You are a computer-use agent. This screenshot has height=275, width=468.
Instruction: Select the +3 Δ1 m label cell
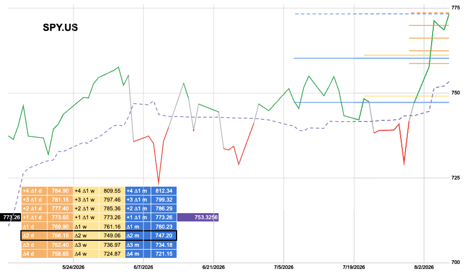138,200
